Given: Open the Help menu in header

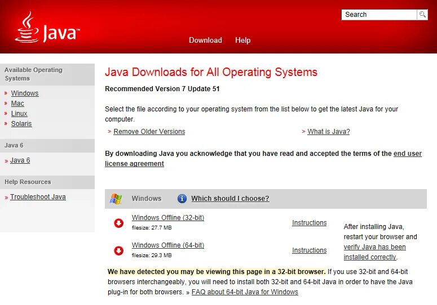Looking at the screenshot, I should [243, 40].
